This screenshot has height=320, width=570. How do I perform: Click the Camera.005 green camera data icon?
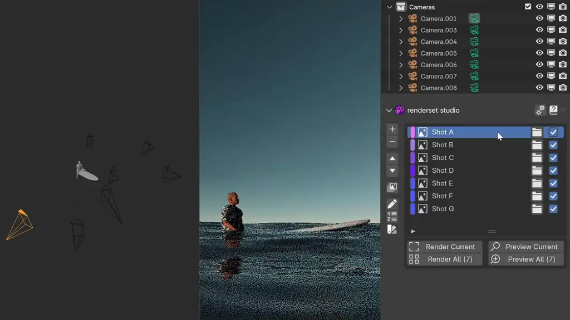474,53
